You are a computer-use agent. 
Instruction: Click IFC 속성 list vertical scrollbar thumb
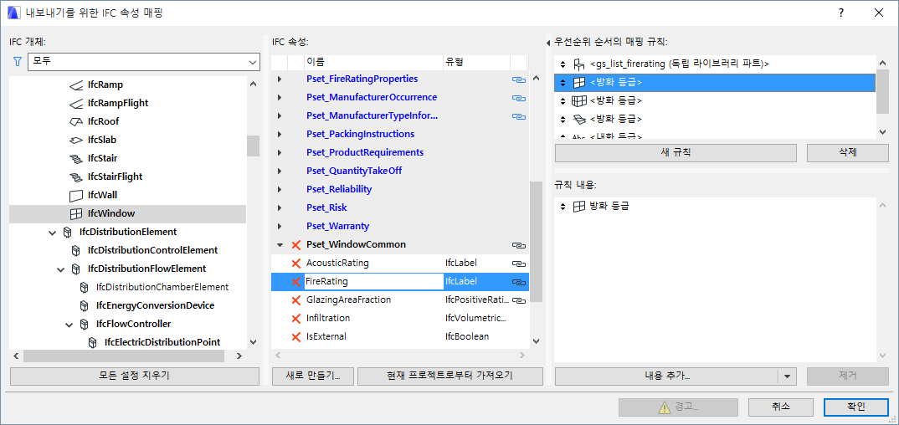click(x=536, y=241)
